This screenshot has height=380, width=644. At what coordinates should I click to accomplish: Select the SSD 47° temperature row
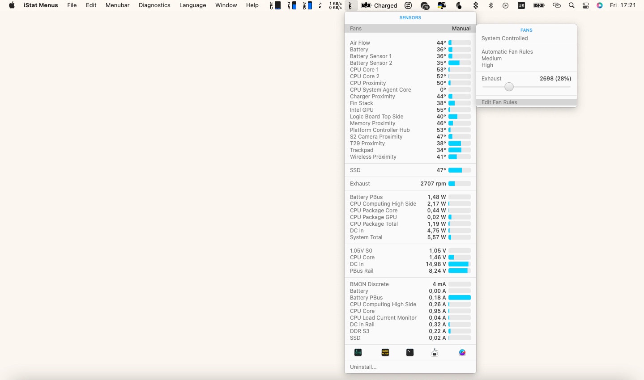410,170
